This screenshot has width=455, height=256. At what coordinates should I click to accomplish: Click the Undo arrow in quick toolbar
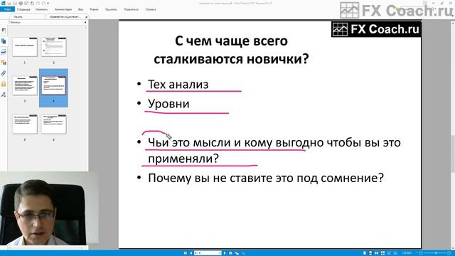[x=38, y=3]
